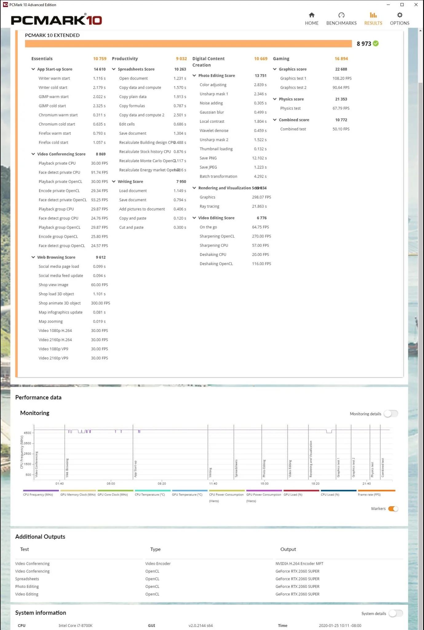Click the scrollbar up arrow

click(420, 30)
